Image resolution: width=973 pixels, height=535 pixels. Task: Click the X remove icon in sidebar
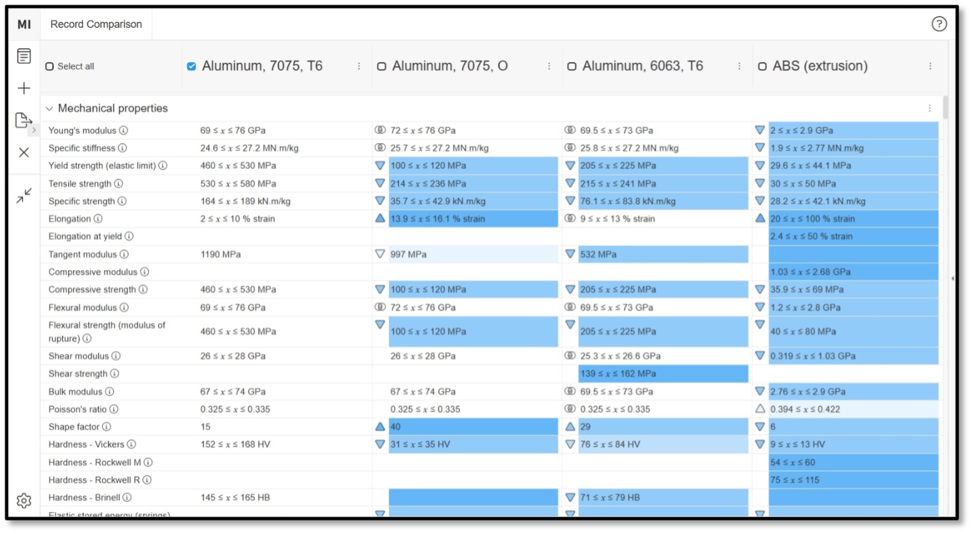pos(24,152)
